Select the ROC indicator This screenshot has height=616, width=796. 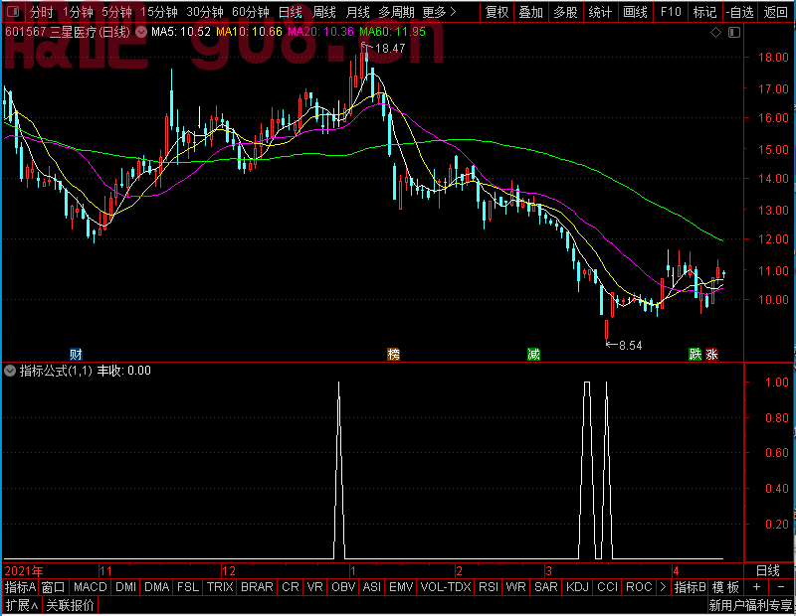[639, 587]
